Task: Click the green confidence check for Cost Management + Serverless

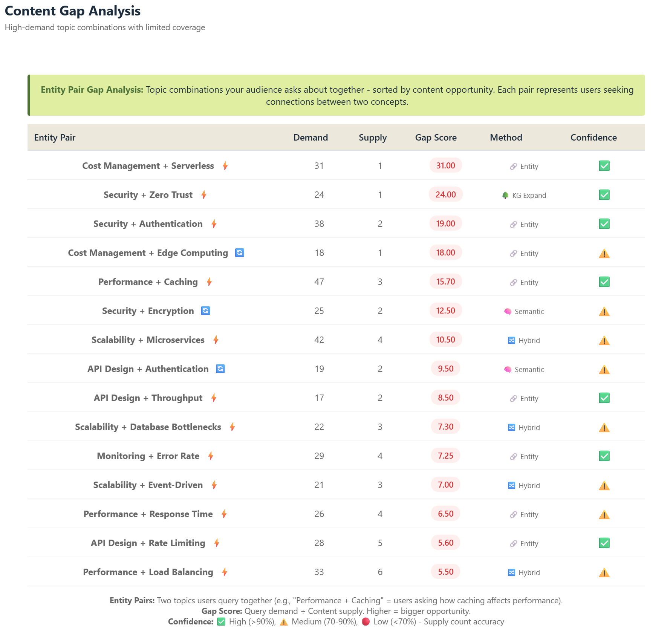Action: click(x=604, y=165)
